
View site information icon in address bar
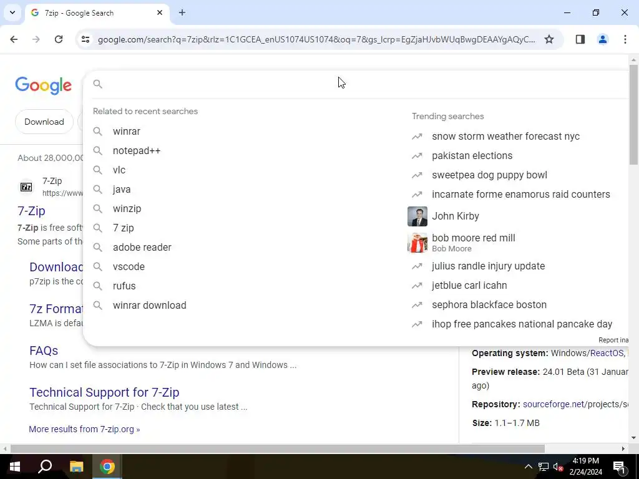tap(85, 39)
